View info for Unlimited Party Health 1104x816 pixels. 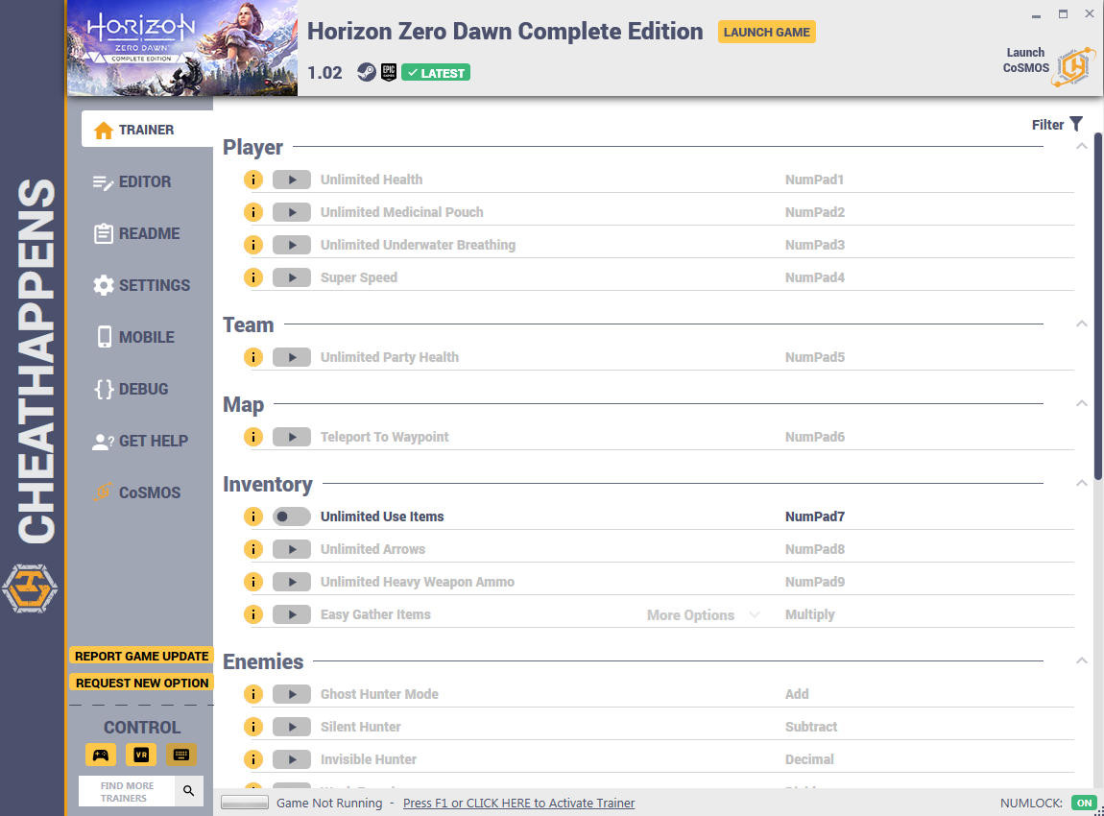tap(252, 357)
